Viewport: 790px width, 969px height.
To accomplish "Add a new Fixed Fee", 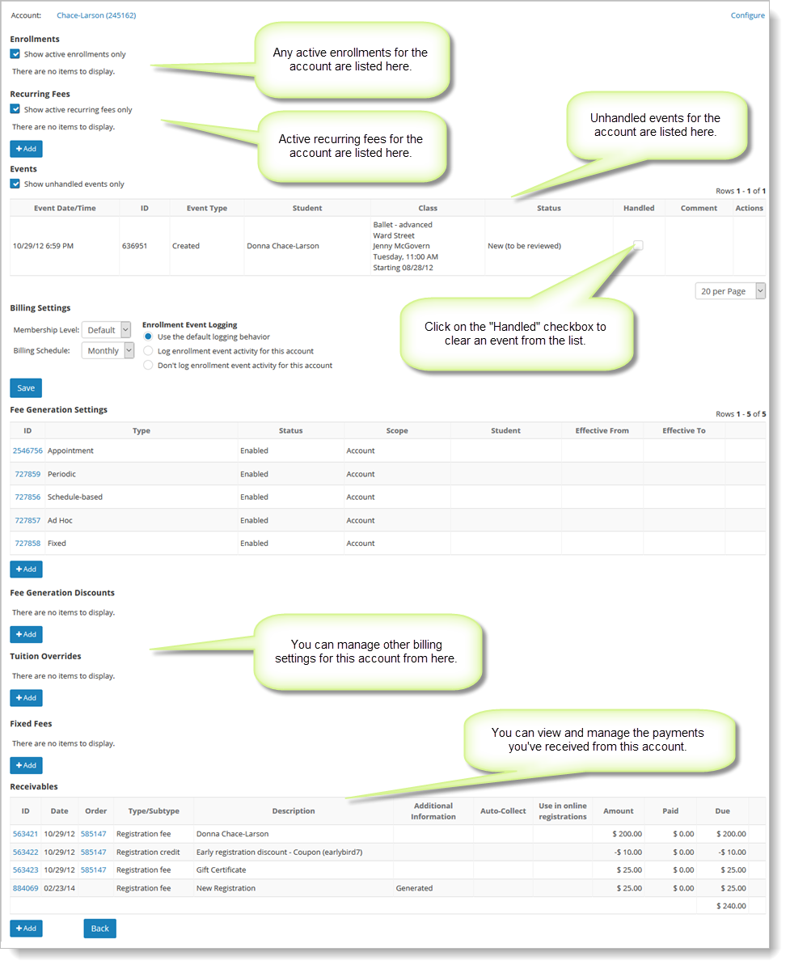I will click(26, 765).
